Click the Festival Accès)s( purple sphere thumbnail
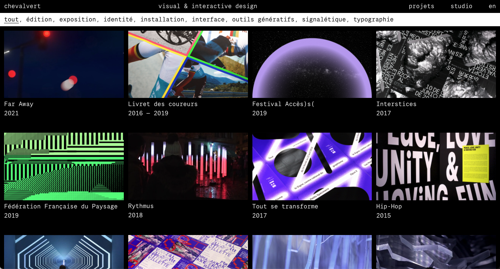Viewport: 500px width, 269px height. coord(312,64)
